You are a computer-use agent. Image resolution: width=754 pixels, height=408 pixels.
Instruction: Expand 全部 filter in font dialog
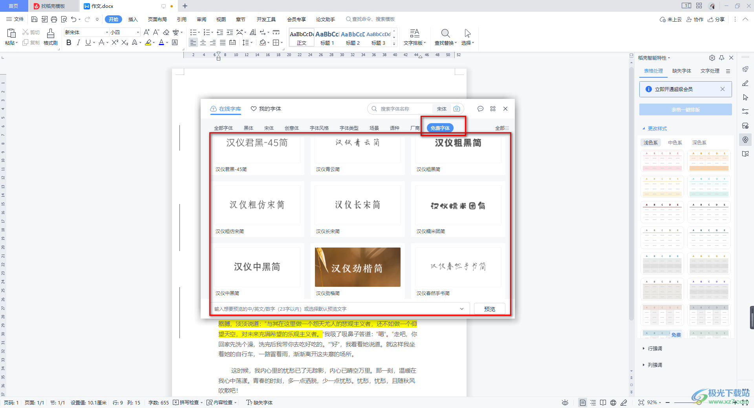click(x=502, y=128)
